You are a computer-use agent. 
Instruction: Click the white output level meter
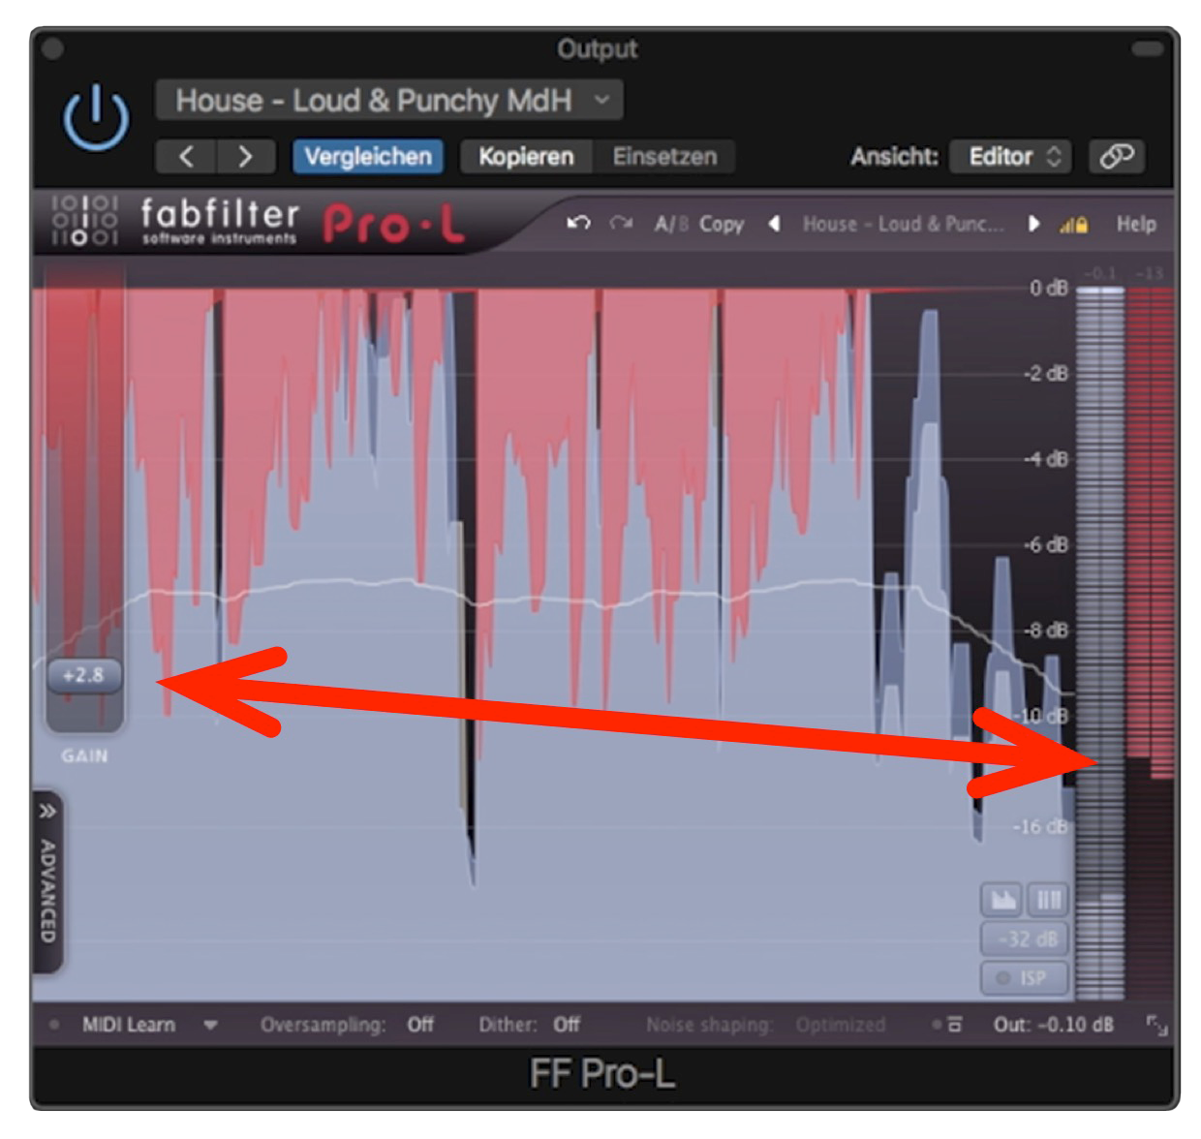(1100, 644)
